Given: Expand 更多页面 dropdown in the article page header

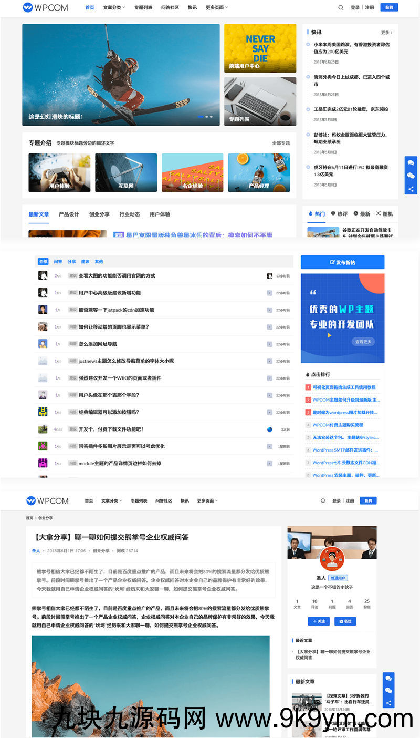Looking at the screenshot, I should pyautogui.click(x=207, y=501).
